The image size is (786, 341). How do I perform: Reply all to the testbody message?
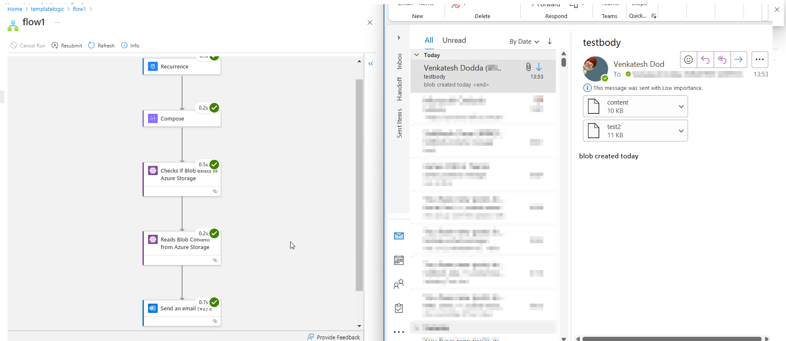(722, 60)
